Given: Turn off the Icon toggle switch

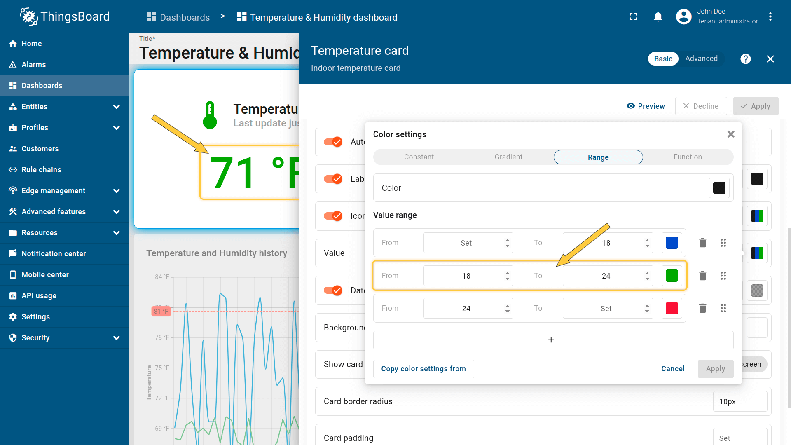Looking at the screenshot, I should [333, 216].
